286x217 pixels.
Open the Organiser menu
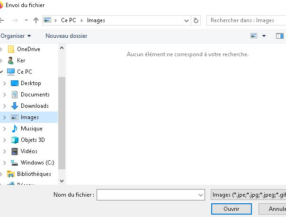tap(16, 36)
